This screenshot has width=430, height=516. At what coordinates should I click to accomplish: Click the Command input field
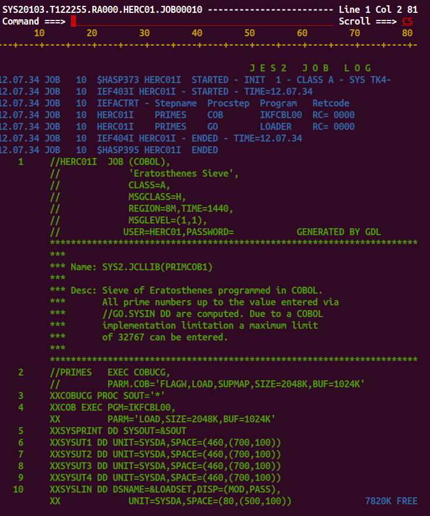[202, 21]
